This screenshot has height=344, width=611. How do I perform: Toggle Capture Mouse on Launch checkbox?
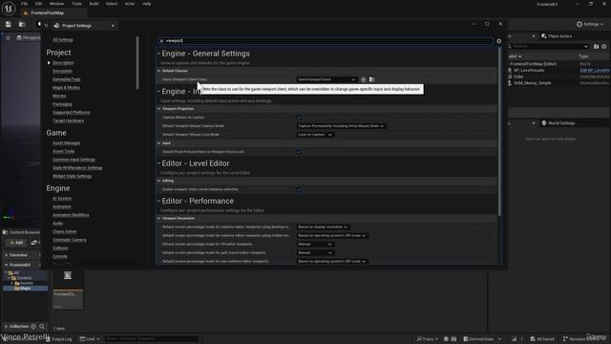click(299, 118)
